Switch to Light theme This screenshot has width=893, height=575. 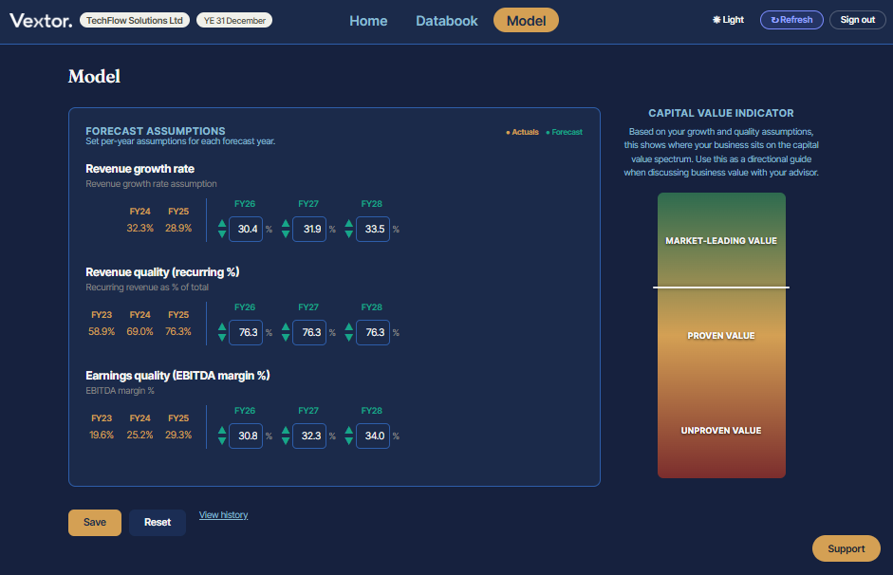point(729,20)
